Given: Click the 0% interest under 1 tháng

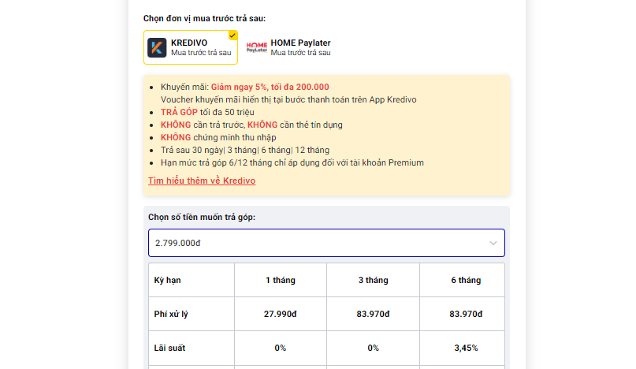Looking at the screenshot, I should click(x=281, y=348).
